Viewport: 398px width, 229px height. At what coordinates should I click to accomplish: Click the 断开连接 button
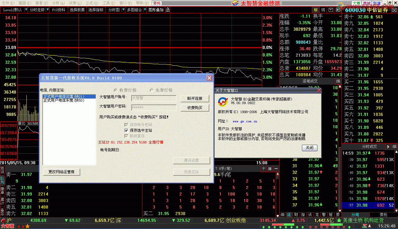[195, 99]
